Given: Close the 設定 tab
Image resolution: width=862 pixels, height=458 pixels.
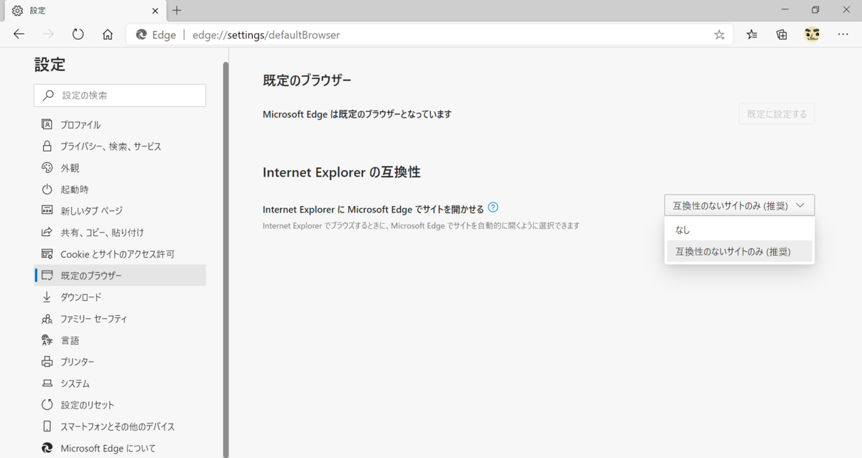Looking at the screenshot, I should [x=155, y=10].
